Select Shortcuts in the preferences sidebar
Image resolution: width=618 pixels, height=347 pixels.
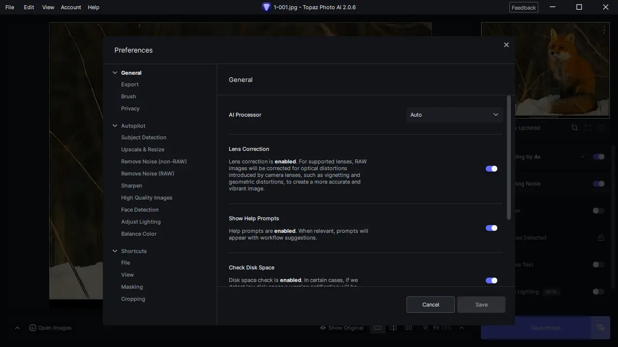pyautogui.click(x=134, y=251)
